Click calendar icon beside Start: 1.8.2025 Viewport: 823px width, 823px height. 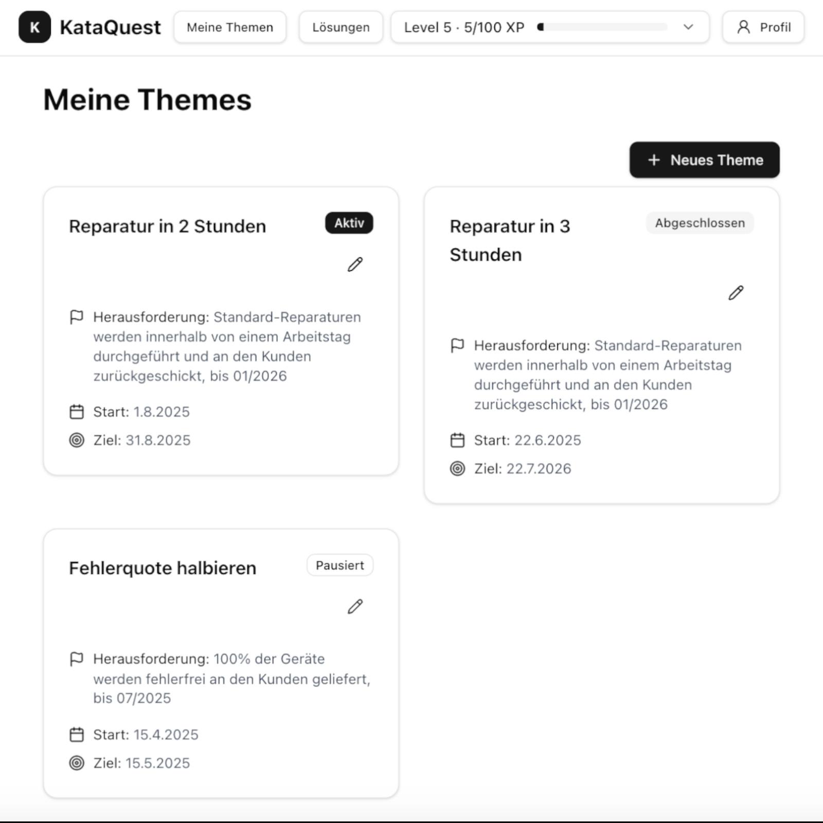click(77, 412)
